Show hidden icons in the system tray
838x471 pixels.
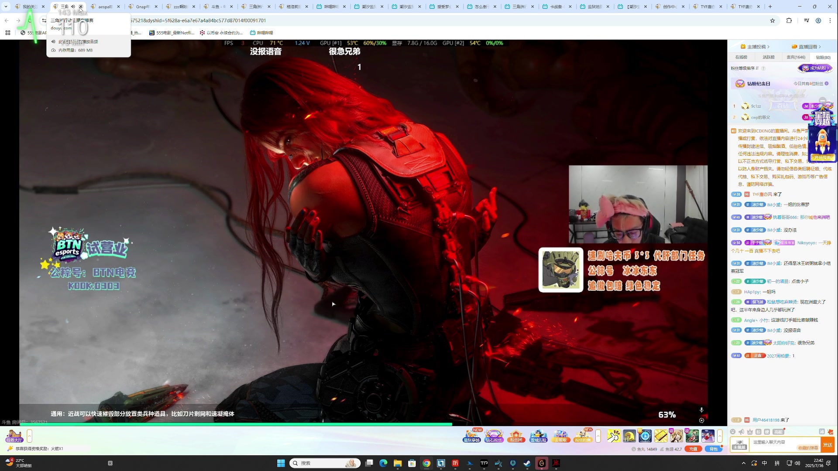744,463
